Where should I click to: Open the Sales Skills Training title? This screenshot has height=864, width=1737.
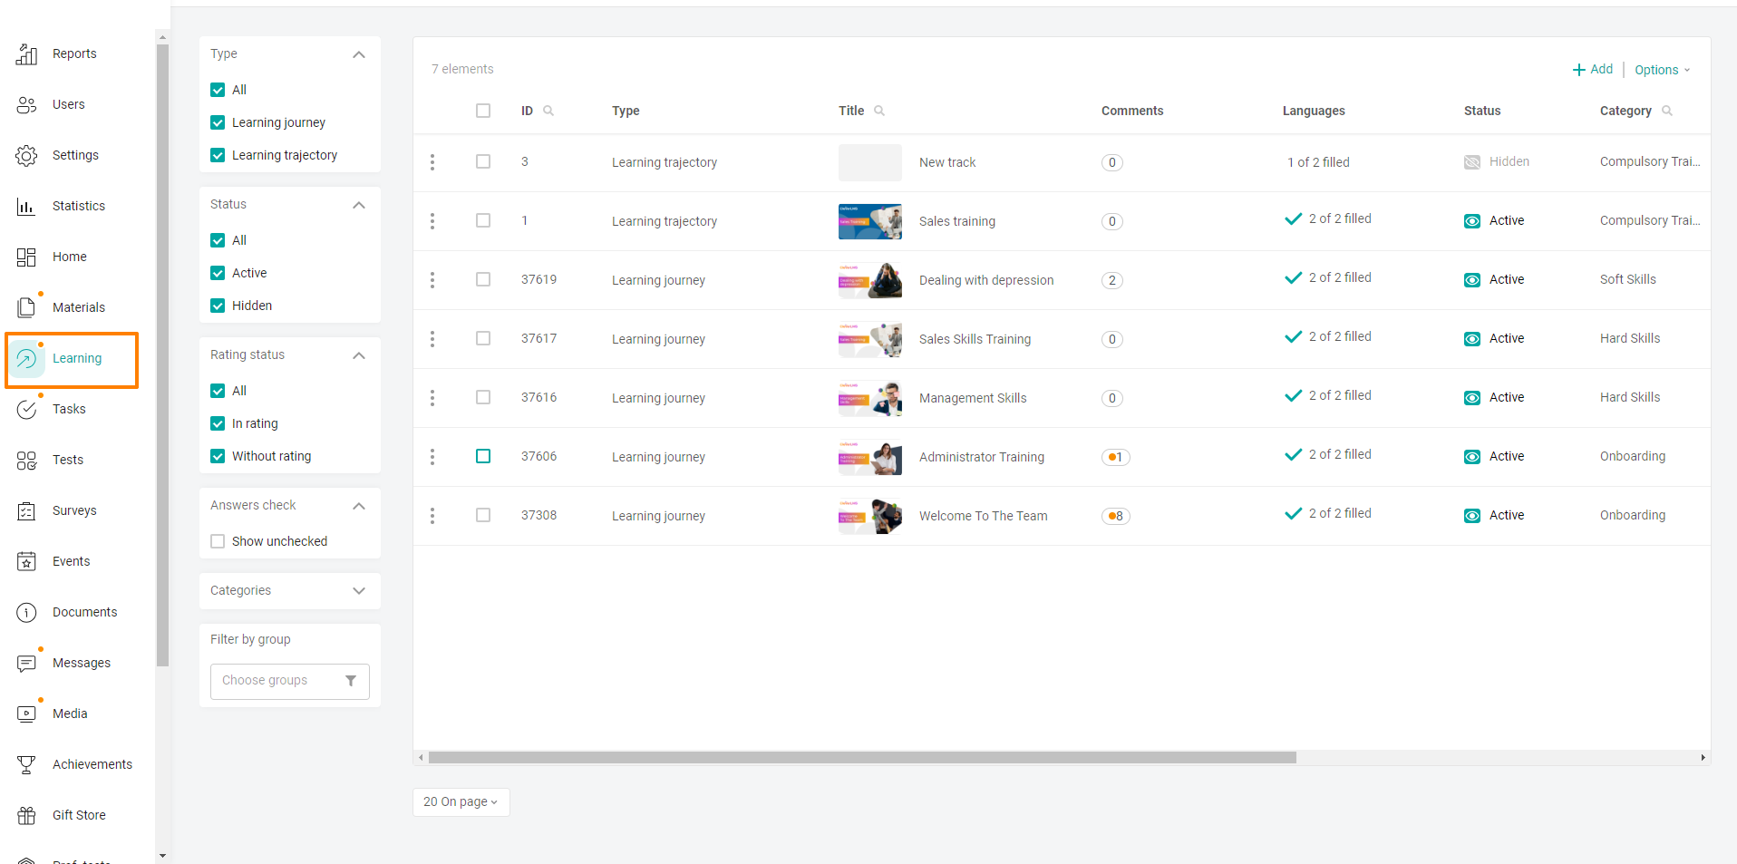[975, 339]
